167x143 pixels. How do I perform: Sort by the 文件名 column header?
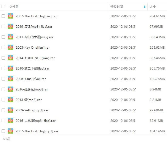click(14, 7)
